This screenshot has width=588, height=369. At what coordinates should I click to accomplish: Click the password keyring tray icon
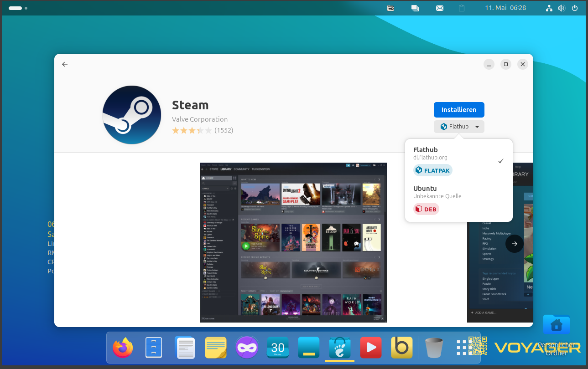[x=391, y=8]
